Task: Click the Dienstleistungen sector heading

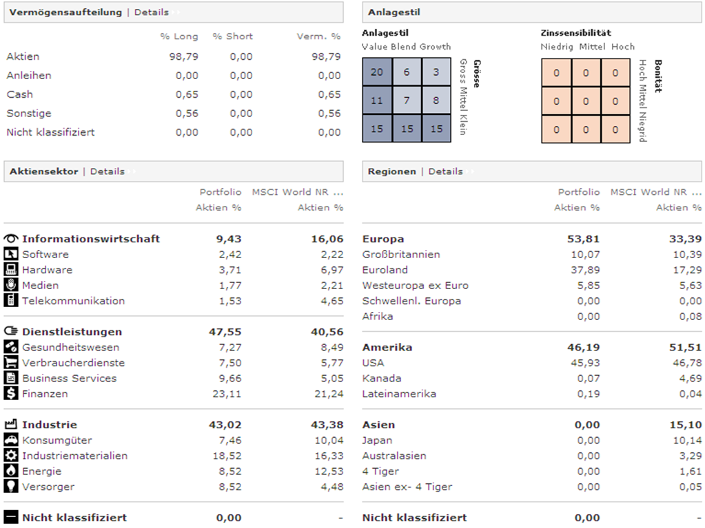Action: point(72,332)
